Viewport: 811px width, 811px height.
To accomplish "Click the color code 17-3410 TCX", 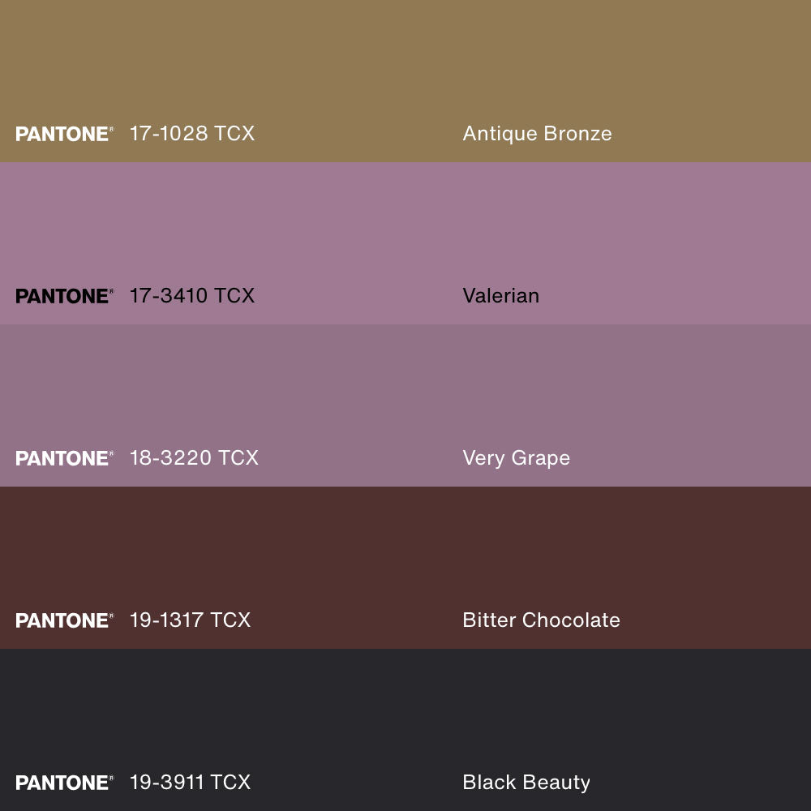I will (x=192, y=296).
